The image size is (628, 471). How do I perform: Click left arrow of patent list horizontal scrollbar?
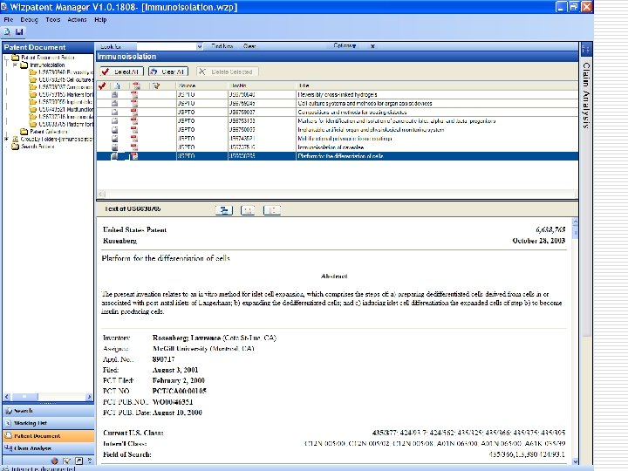[x=102, y=194]
